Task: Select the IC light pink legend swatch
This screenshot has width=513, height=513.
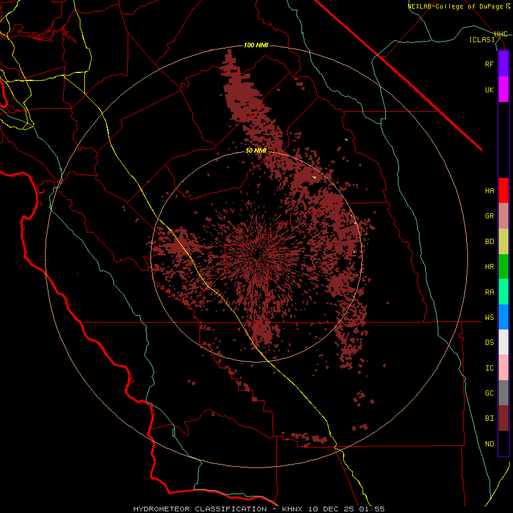Action: 503,368
